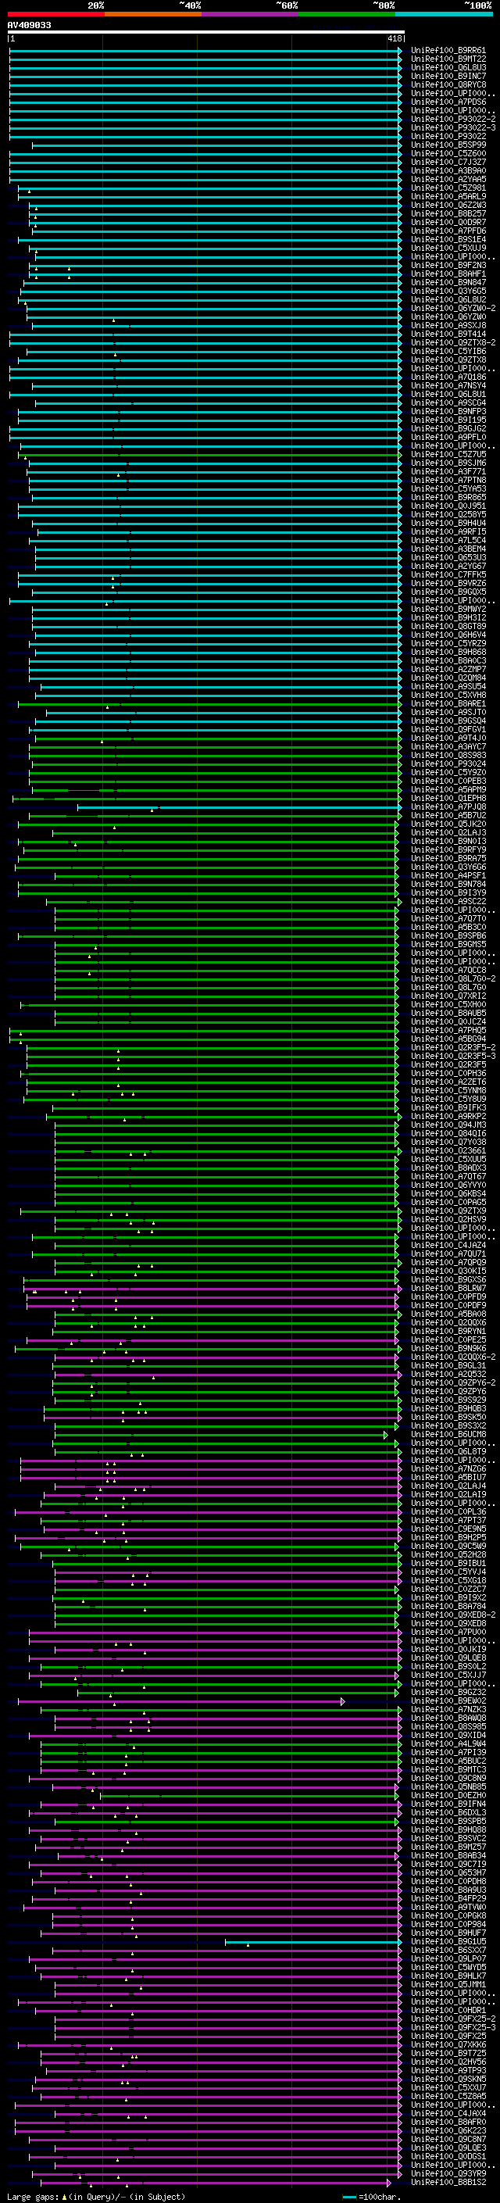
Task: Click the UniRef100_Q6YZW0-2 label
Action: [x=453, y=308]
